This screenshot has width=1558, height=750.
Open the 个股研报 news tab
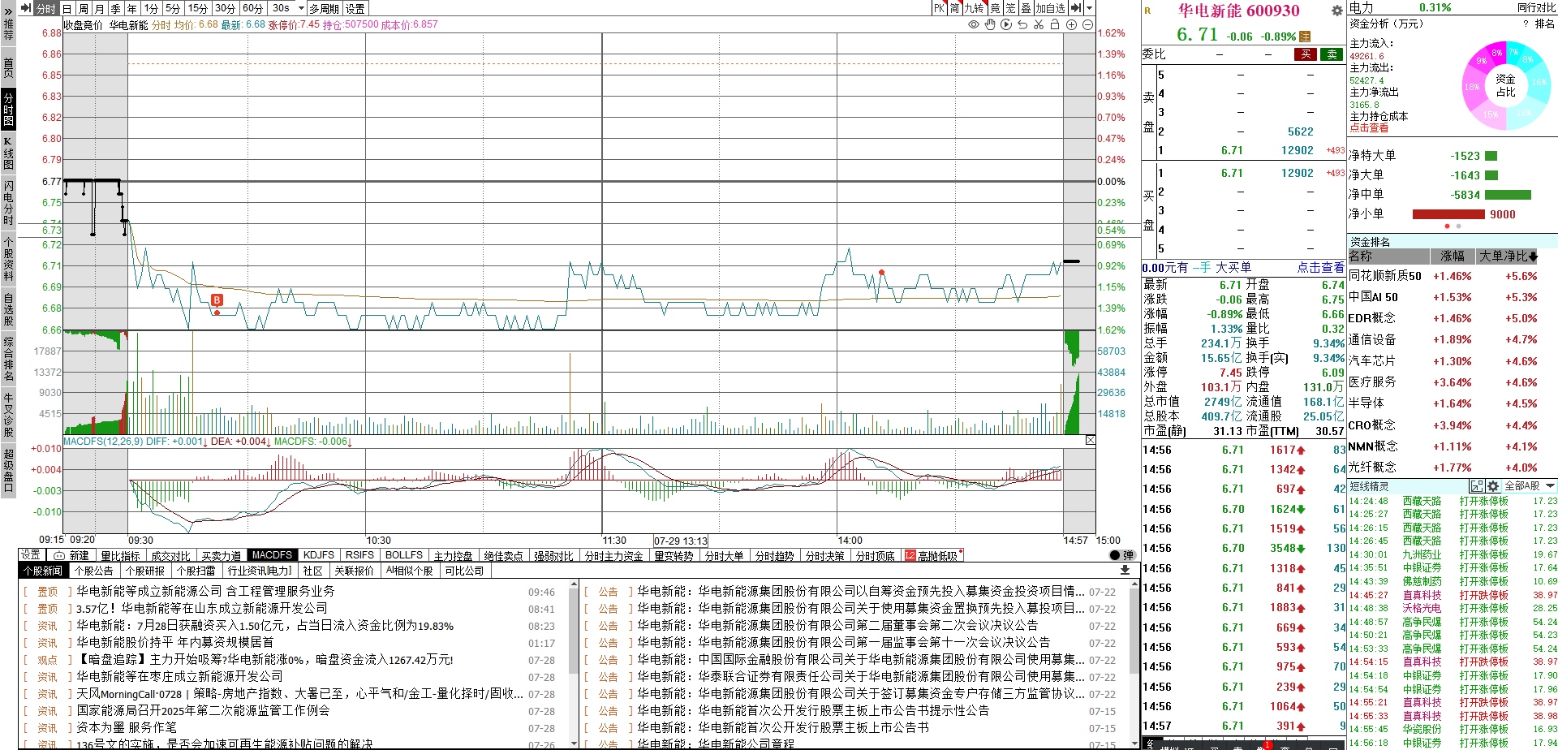point(145,571)
